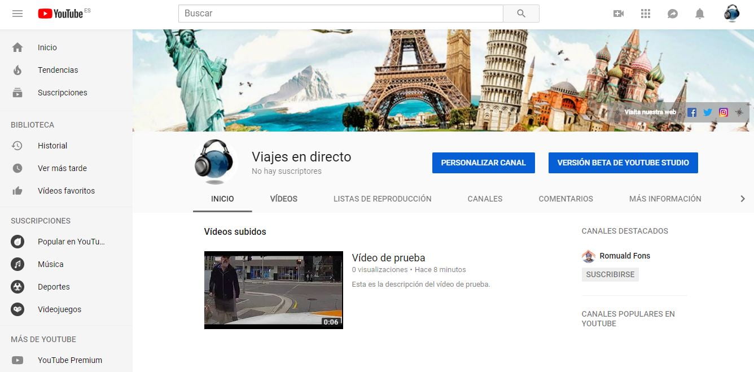Click the search magnifier button
This screenshot has width=754, height=372.
pyautogui.click(x=521, y=14)
